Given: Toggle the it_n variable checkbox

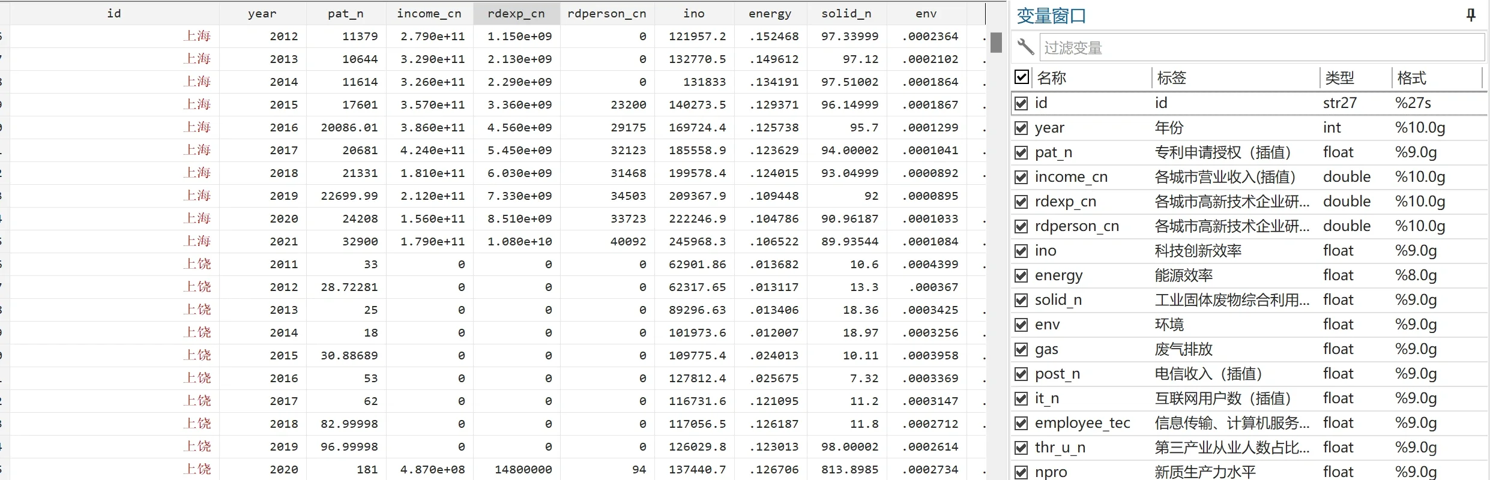Looking at the screenshot, I should pyautogui.click(x=1021, y=398).
